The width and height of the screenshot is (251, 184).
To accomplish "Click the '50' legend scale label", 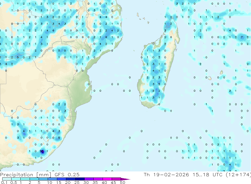I will pyautogui.click(x=122, y=182).
